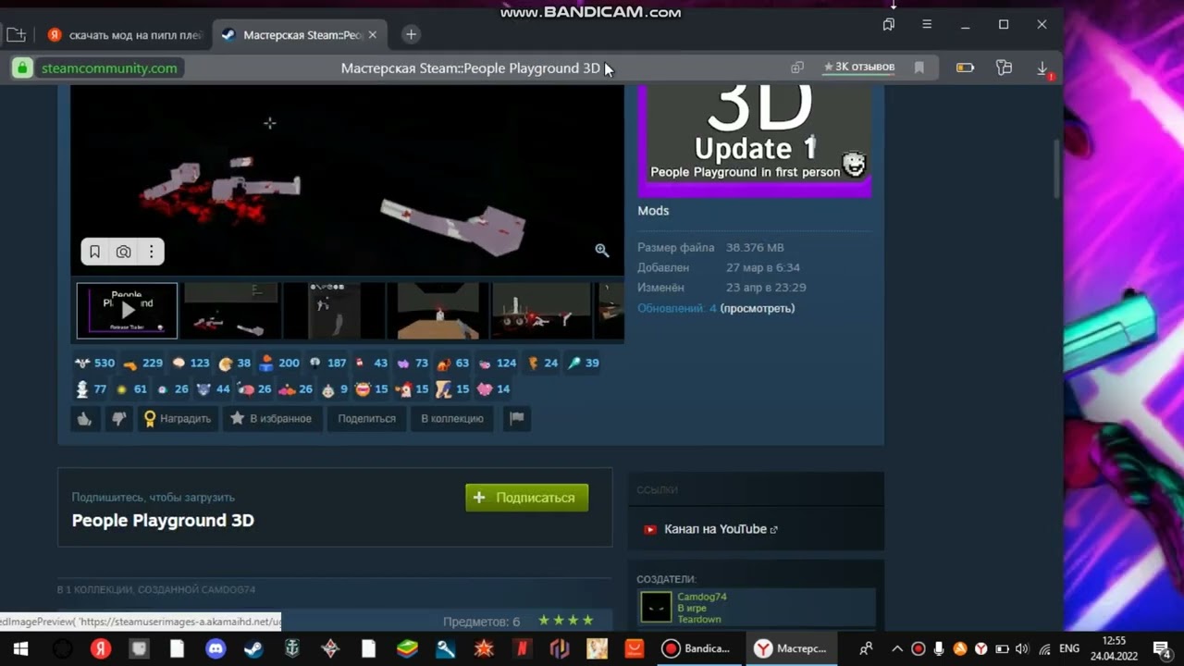Viewport: 1184px width, 666px height.
Task: Click the award icon with count 530
Action: click(94, 364)
